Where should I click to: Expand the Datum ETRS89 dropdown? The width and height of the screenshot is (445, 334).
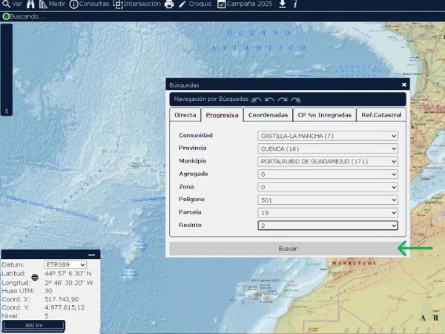[65, 264]
